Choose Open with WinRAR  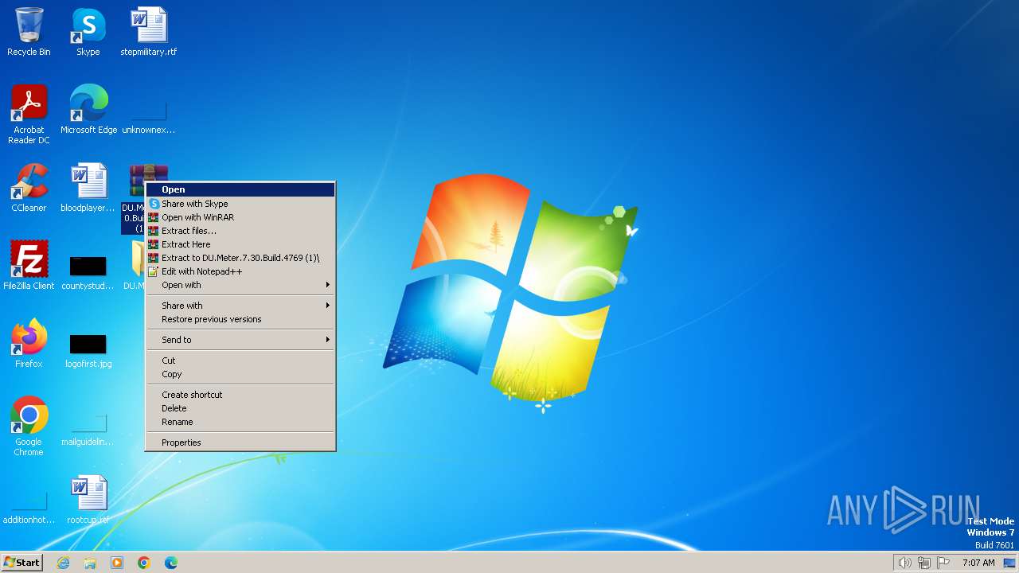click(240, 217)
